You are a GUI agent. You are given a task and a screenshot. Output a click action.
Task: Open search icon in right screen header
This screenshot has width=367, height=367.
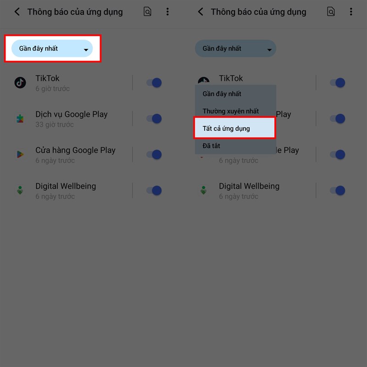tap(331, 11)
